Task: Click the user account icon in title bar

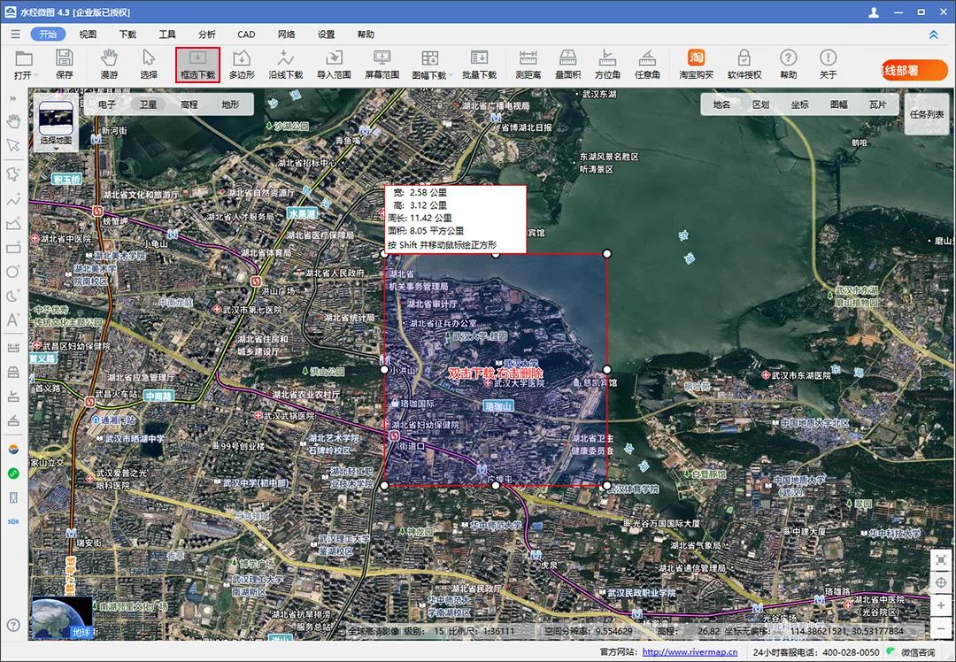Action: [874, 12]
